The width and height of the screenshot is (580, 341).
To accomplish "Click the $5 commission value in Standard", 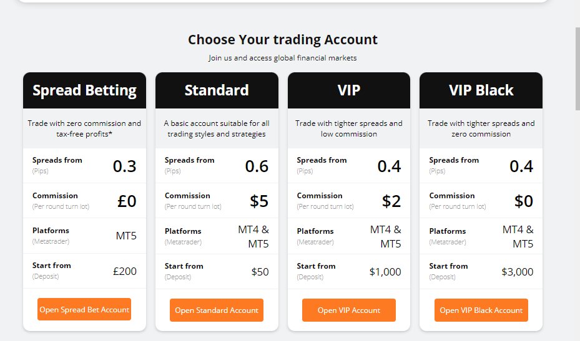I will pos(259,201).
